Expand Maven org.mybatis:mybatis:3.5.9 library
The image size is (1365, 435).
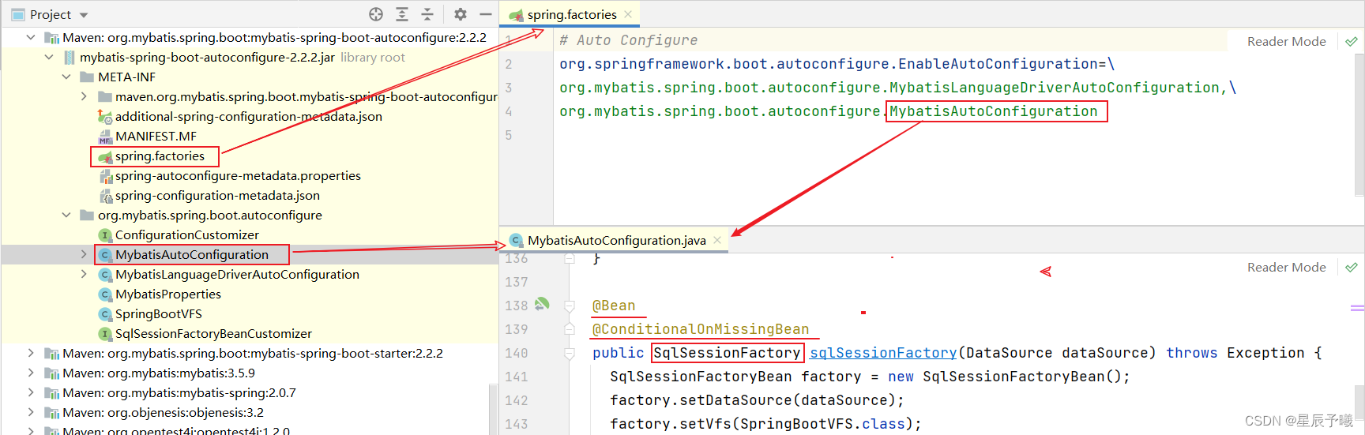coord(31,373)
